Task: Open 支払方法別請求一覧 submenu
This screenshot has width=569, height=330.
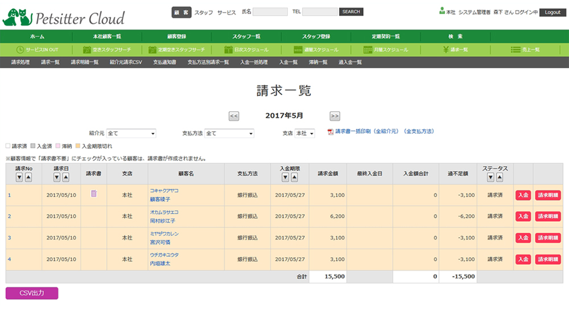Action: pyautogui.click(x=208, y=62)
